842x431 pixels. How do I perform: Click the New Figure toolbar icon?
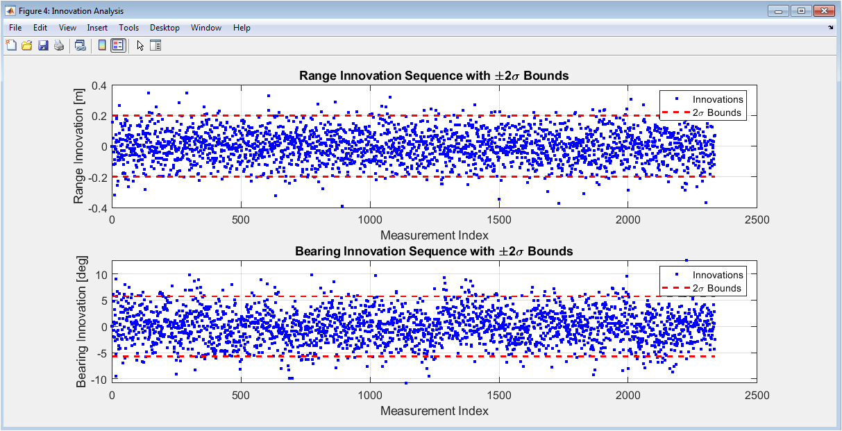[11, 46]
